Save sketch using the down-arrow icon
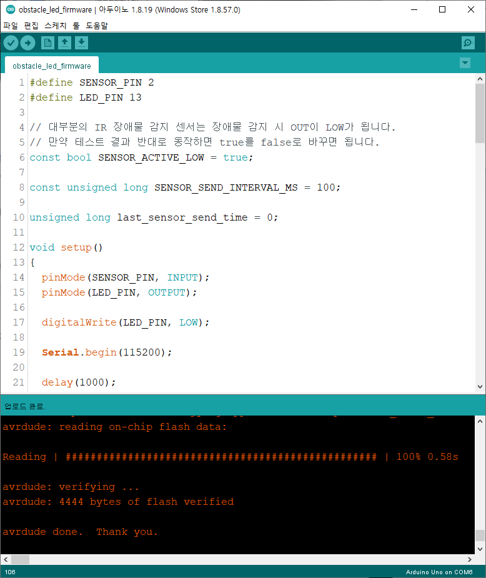 coord(81,43)
